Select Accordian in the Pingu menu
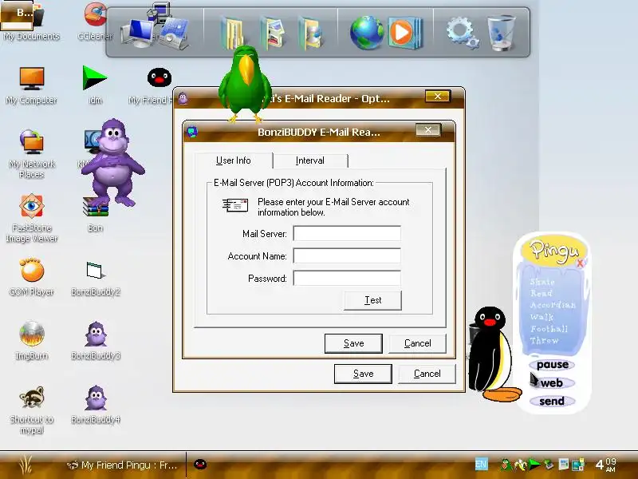This screenshot has width=638, height=479. [553, 305]
